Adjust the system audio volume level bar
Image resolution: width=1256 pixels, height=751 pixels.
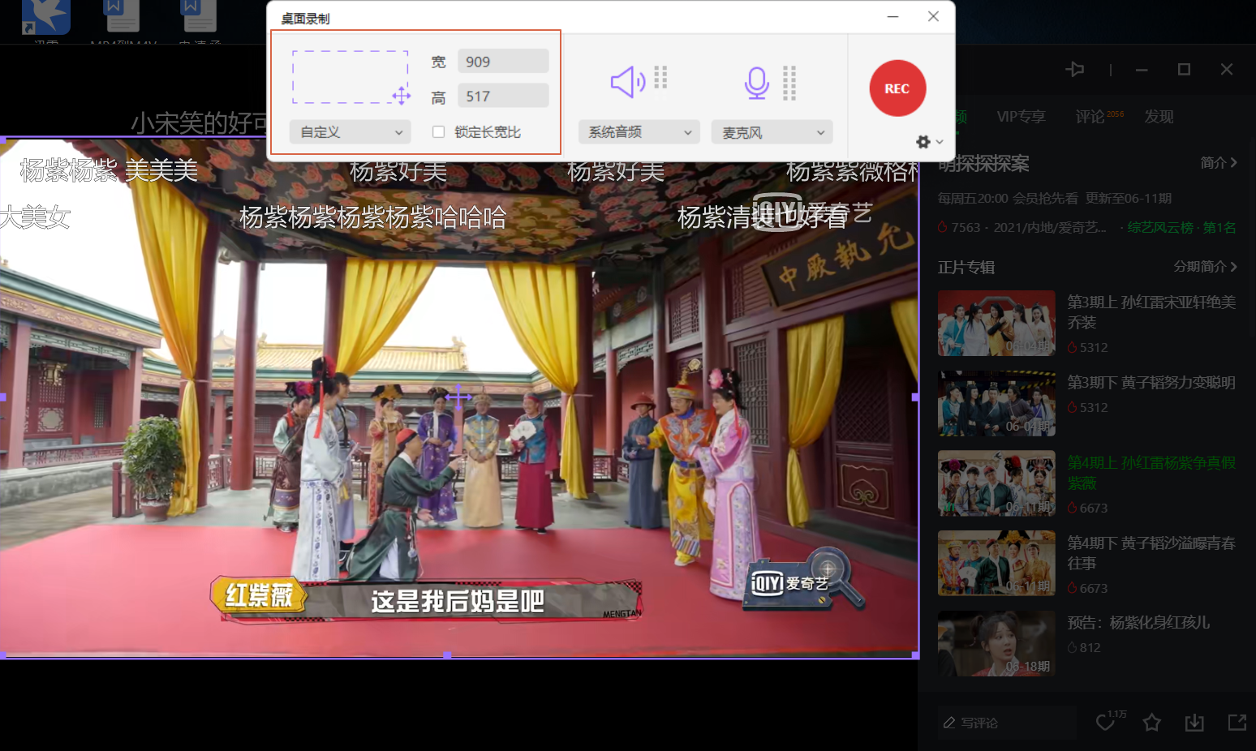point(660,78)
